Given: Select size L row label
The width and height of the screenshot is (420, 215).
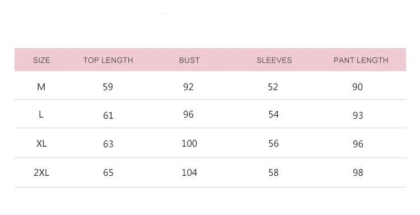Looking at the screenshot, I should [x=41, y=115].
